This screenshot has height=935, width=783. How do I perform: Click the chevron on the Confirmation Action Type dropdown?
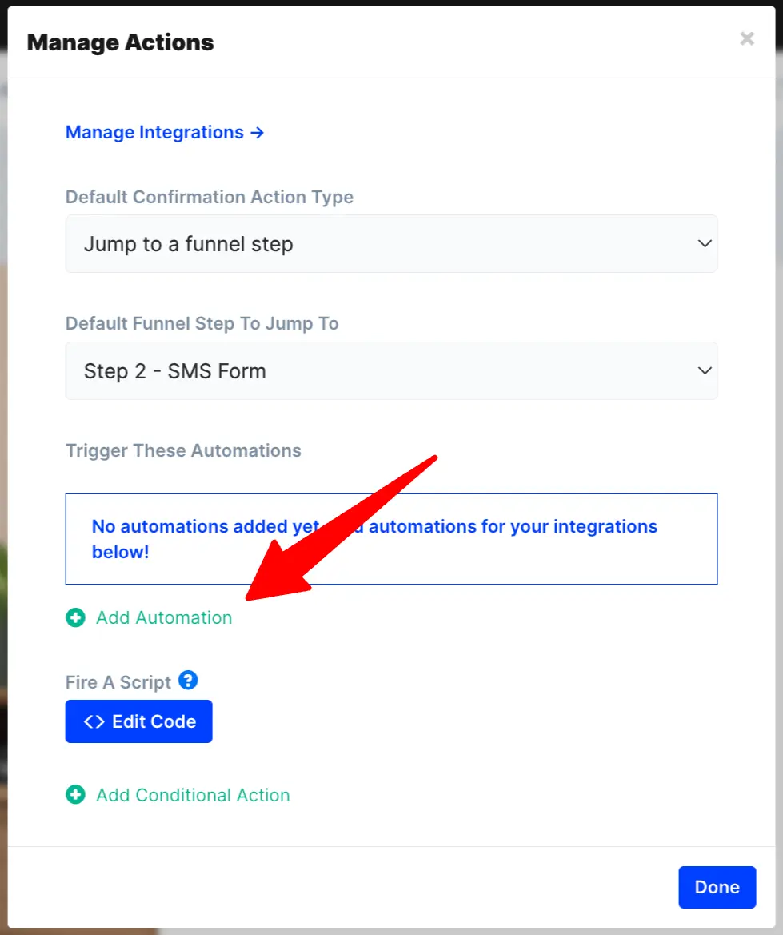tap(704, 243)
